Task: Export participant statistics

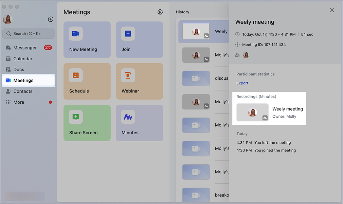Action: pyautogui.click(x=242, y=83)
